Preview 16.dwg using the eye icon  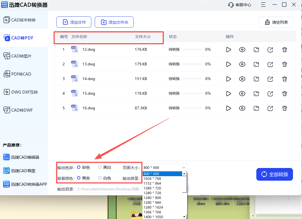(x=242, y=108)
